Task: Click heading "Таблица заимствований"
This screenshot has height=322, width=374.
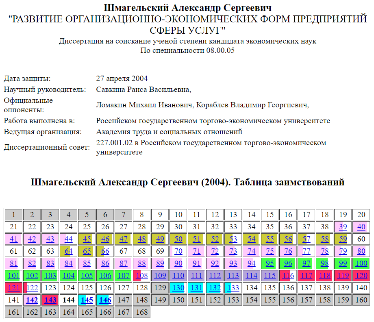Action: coord(289,182)
